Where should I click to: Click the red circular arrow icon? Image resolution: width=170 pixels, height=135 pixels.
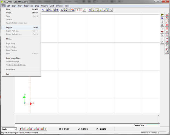(x=84, y=10)
